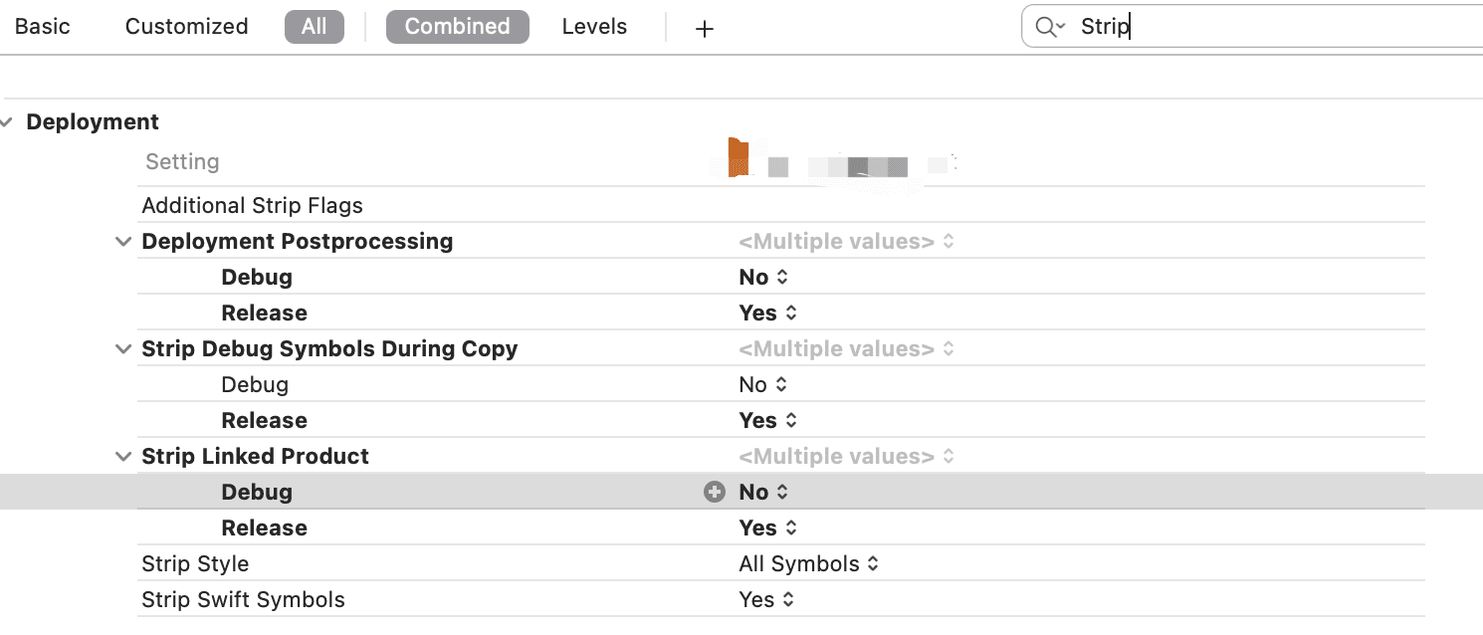The height and width of the screenshot is (635, 1483).
Task: Open Strip Swift Symbols Yes popup
Action: (766, 599)
